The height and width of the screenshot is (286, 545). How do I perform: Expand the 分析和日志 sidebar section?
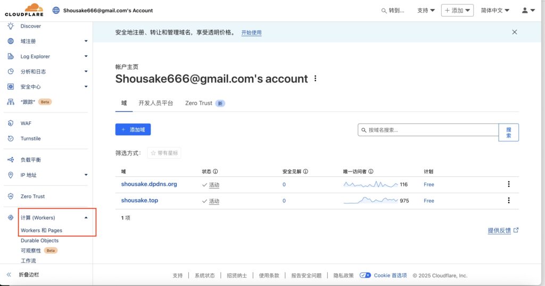pos(86,71)
